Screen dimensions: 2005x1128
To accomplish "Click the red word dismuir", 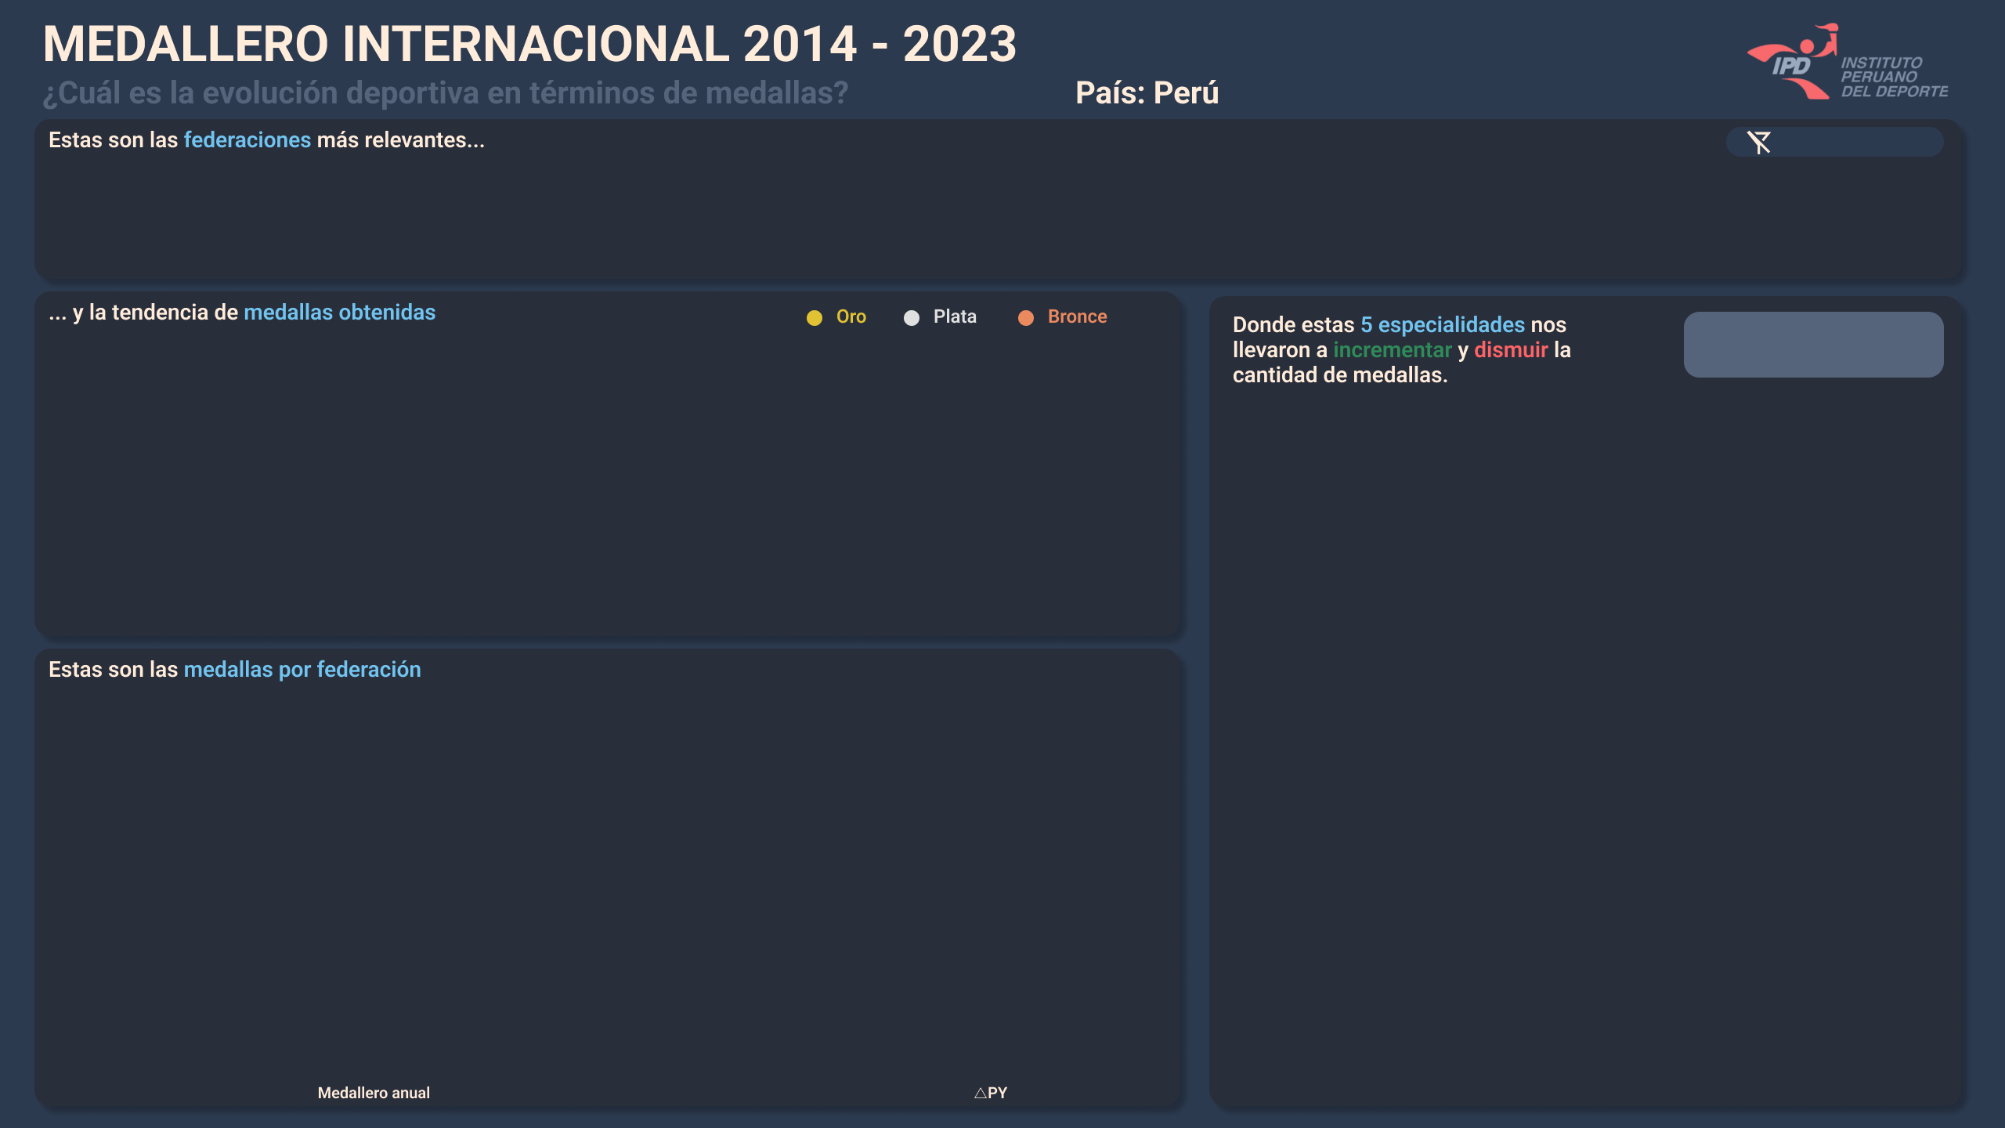I will tap(1510, 350).
